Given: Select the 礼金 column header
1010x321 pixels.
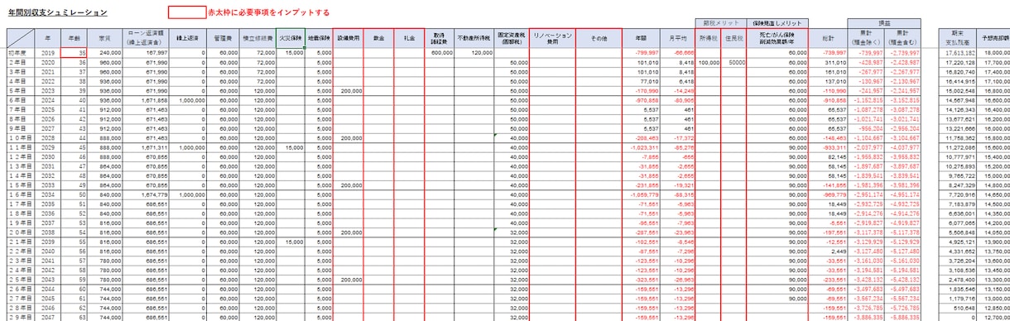Looking at the screenshot, I should tap(409, 38).
